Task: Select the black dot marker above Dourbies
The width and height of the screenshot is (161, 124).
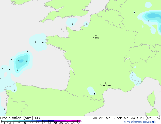Action: pos(105,83)
